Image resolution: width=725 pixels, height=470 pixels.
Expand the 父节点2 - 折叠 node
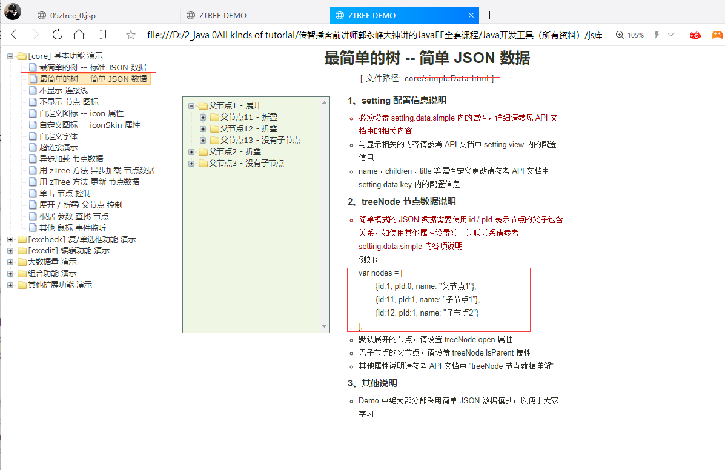tap(191, 152)
